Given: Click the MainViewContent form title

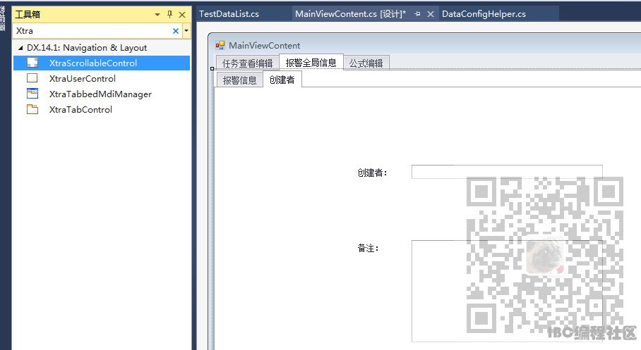Looking at the screenshot, I should click(264, 45).
